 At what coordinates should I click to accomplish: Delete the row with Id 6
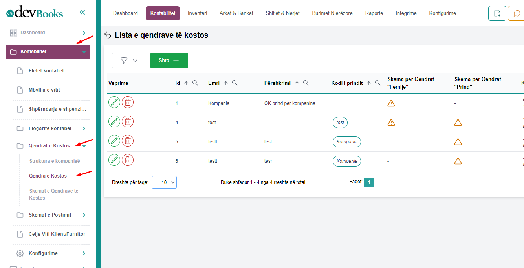click(128, 160)
